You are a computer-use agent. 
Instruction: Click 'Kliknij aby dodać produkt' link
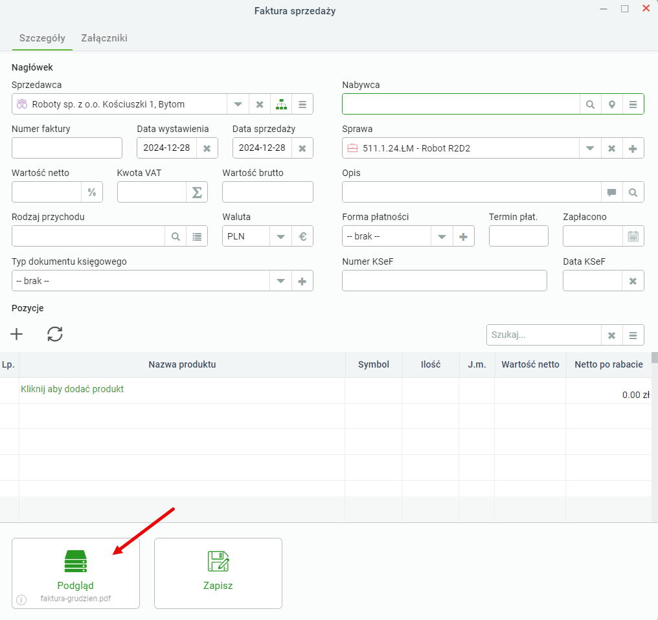coord(72,389)
